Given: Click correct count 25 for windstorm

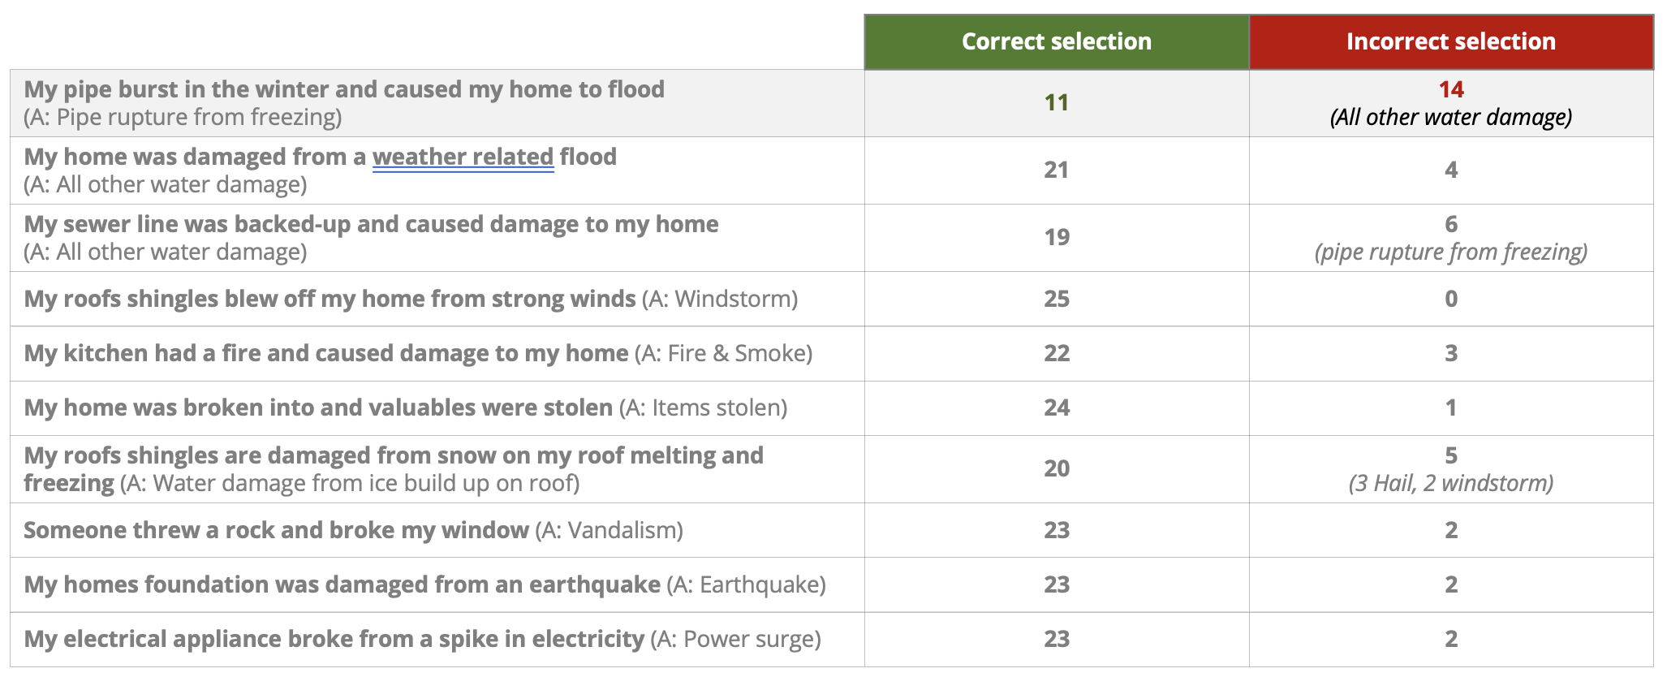Looking at the screenshot, I should pos(1056,299).
